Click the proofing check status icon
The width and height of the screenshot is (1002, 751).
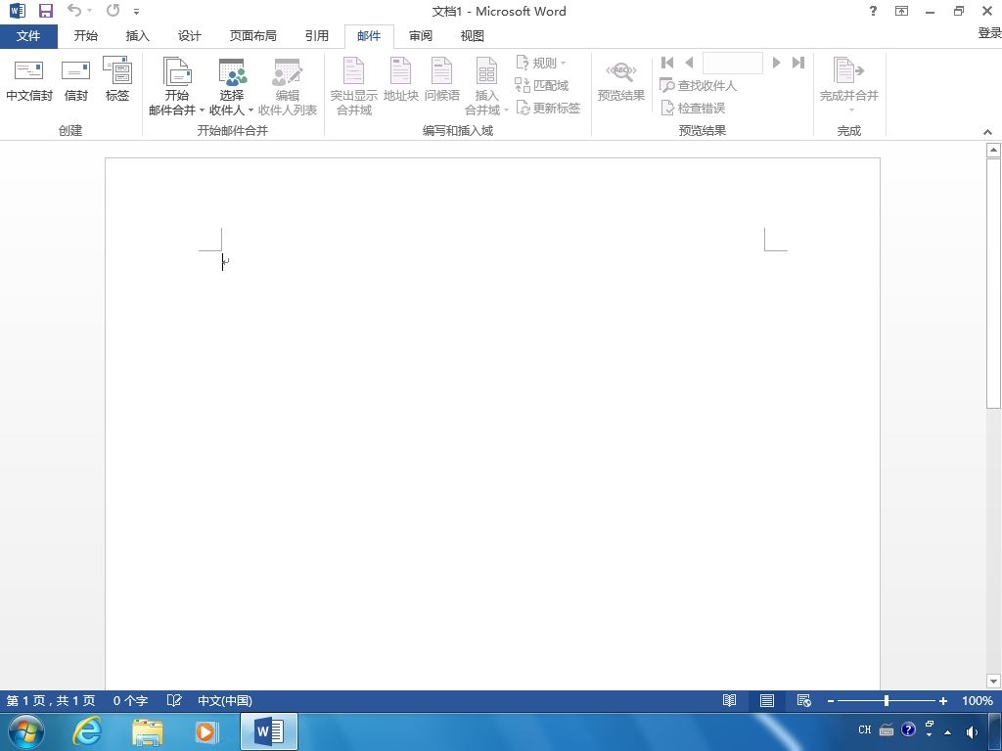coord(174,700)
